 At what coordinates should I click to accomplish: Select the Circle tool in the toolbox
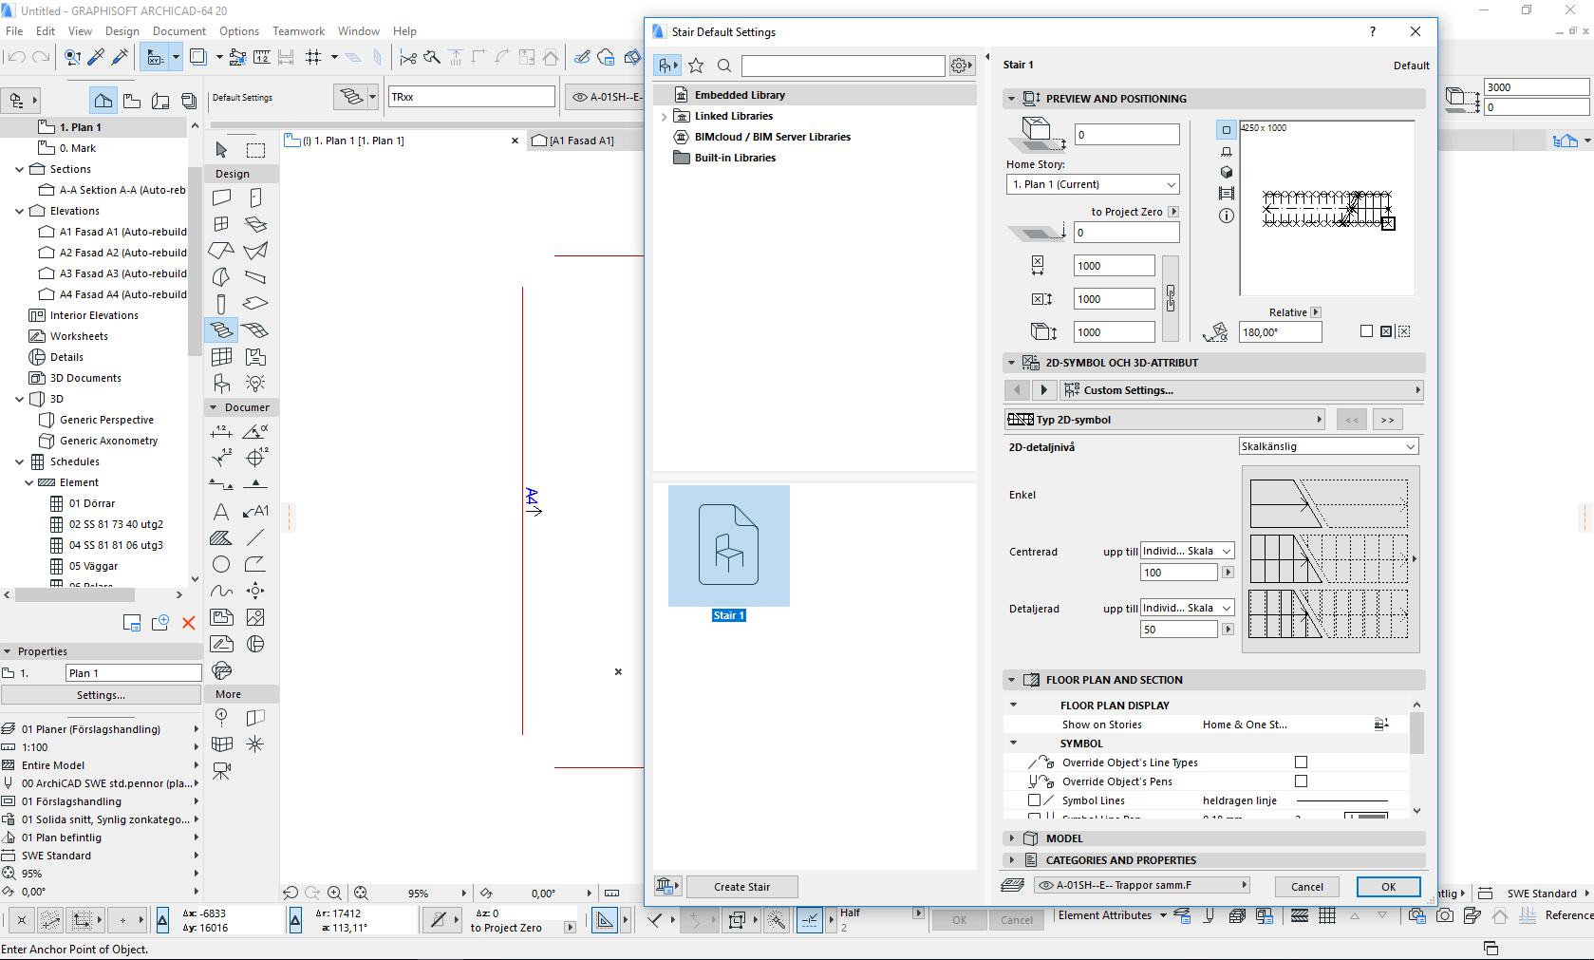coord(221,564)
